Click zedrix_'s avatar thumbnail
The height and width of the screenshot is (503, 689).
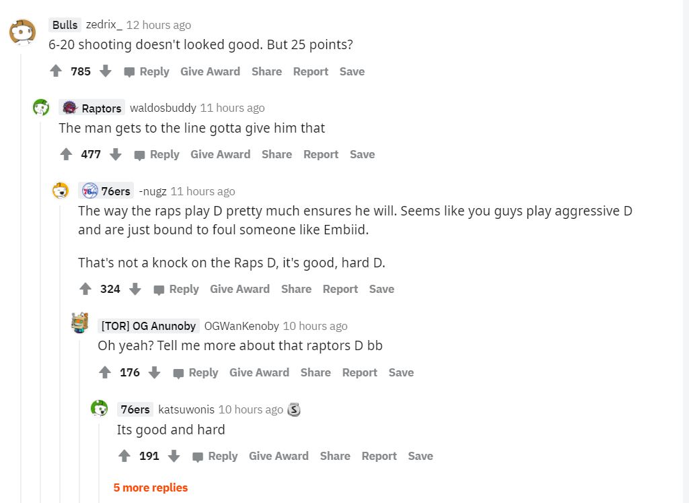[20, 30]
